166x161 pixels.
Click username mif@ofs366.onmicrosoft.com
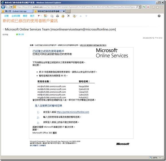click(x=51, y=95)
